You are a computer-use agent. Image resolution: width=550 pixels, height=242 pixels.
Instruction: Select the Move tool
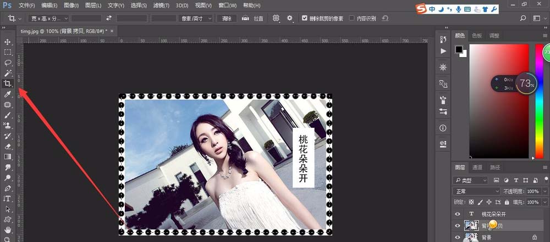coord(8,42)
